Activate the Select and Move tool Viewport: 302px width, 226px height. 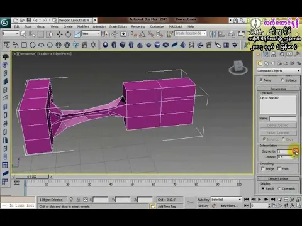tap(60, 34)
